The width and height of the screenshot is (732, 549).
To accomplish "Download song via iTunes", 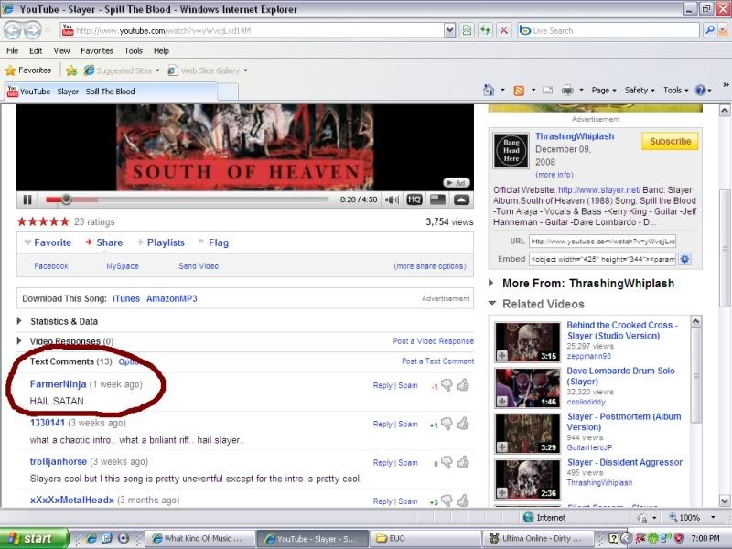I will point(126,299).
